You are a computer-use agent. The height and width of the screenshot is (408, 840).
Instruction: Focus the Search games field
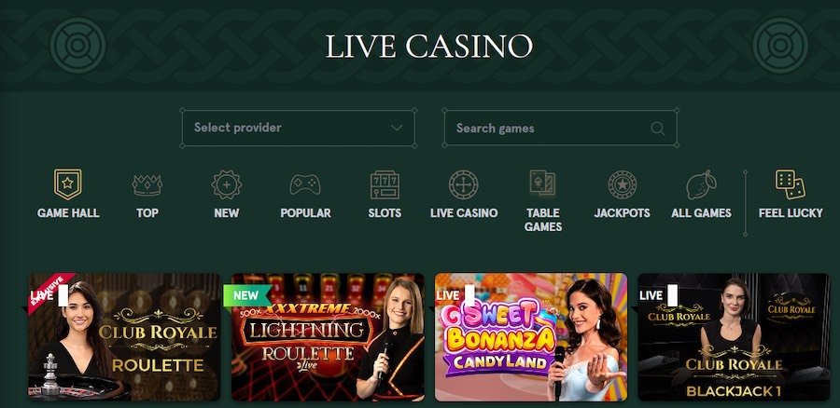pyautogui.click(x=560, y=129)
